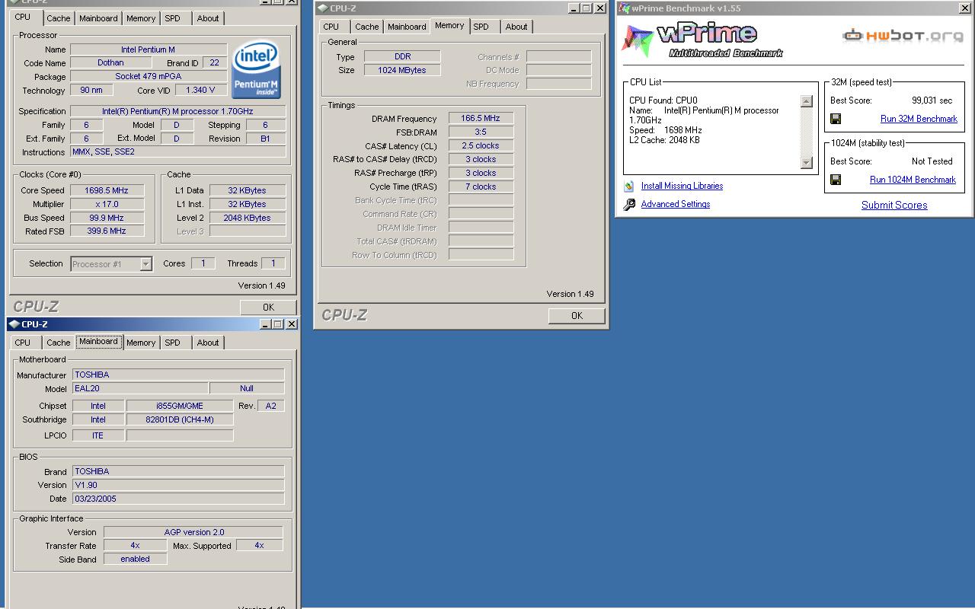The height and width of the screenshot is (609, 975).
Task: Switch to Mainboard tab in top CPU-Z window
Action: coord(98,18)
